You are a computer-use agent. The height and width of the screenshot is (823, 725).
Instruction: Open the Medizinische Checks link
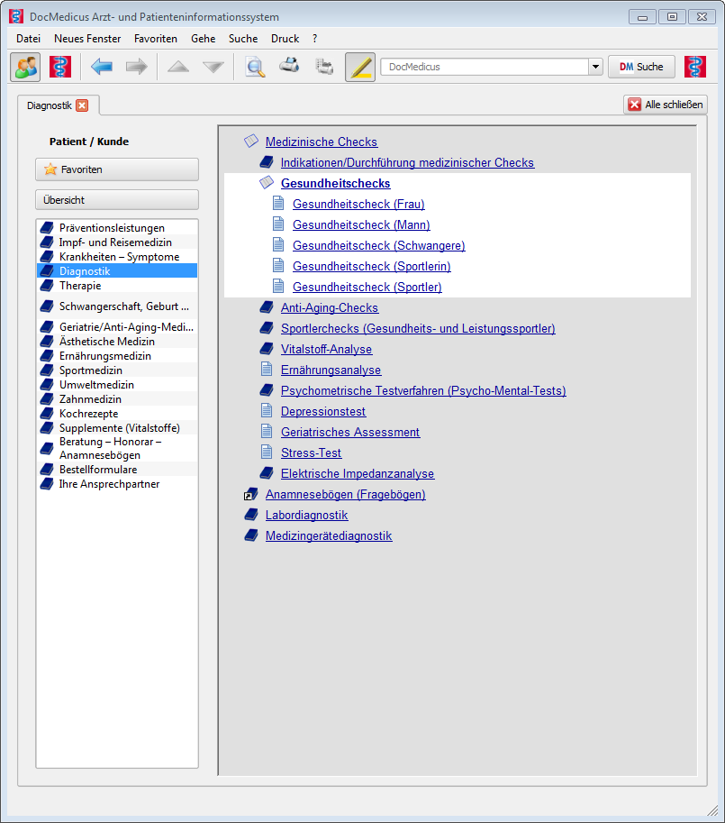pos(322,142)
